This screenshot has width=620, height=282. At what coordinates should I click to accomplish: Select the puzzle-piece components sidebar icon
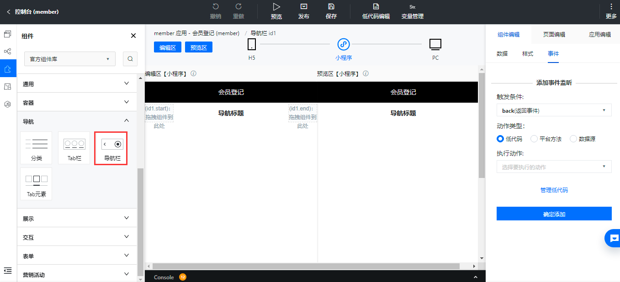tap(7, 69)
